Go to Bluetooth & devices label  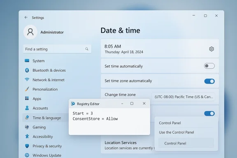point(49,70)
